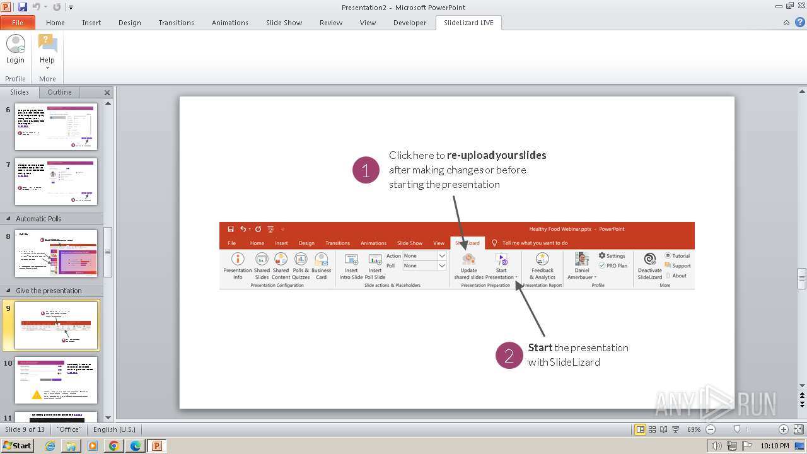
Task: Click the SlideLizard Login profile icon
Action: (x=15, y=49)
